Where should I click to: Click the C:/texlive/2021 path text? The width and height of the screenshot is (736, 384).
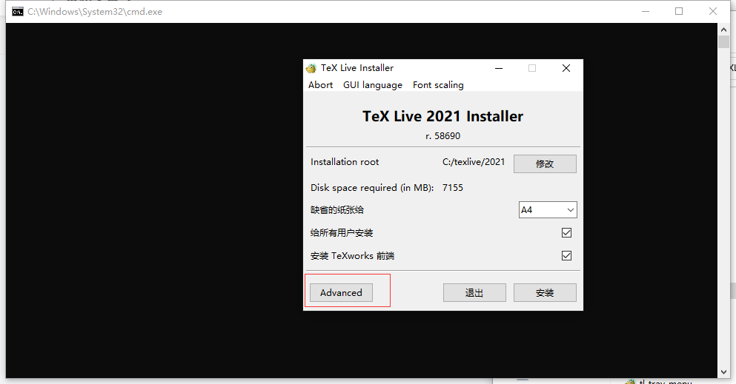coord(473,162)
